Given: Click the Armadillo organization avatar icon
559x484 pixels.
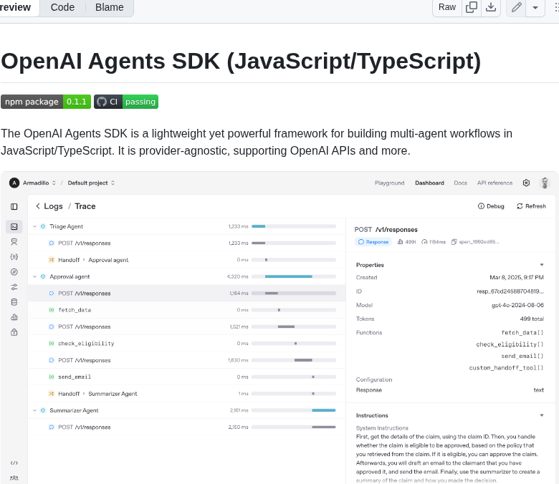Looking at the screenshot, I should tap(14, 183).
